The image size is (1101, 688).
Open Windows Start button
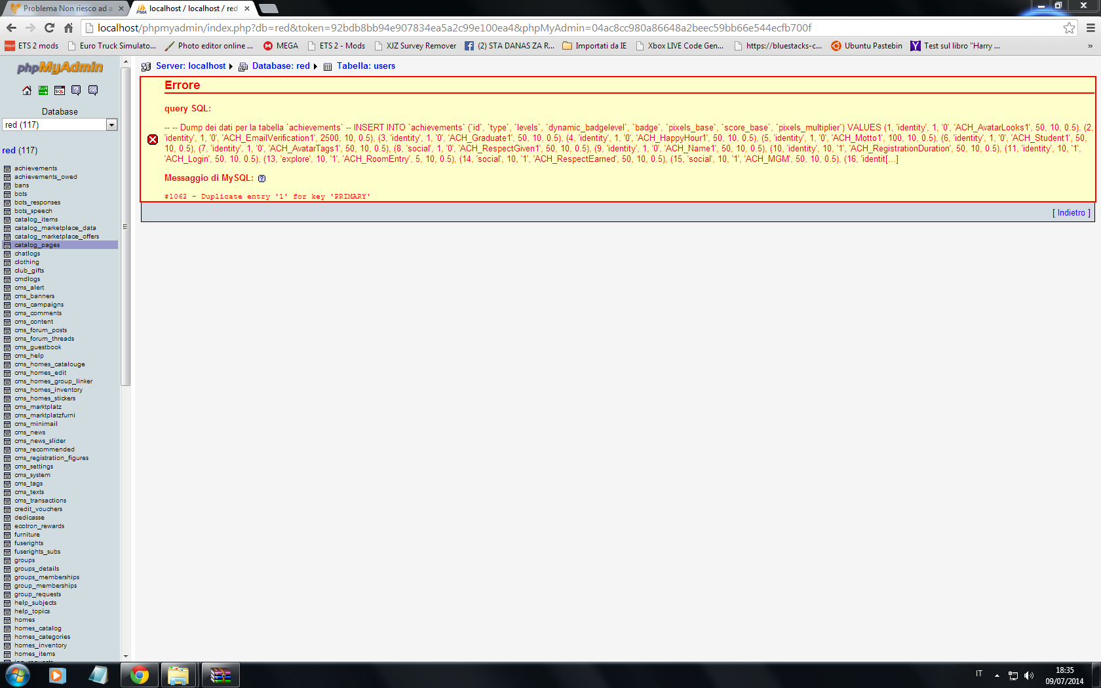[17, 675]
